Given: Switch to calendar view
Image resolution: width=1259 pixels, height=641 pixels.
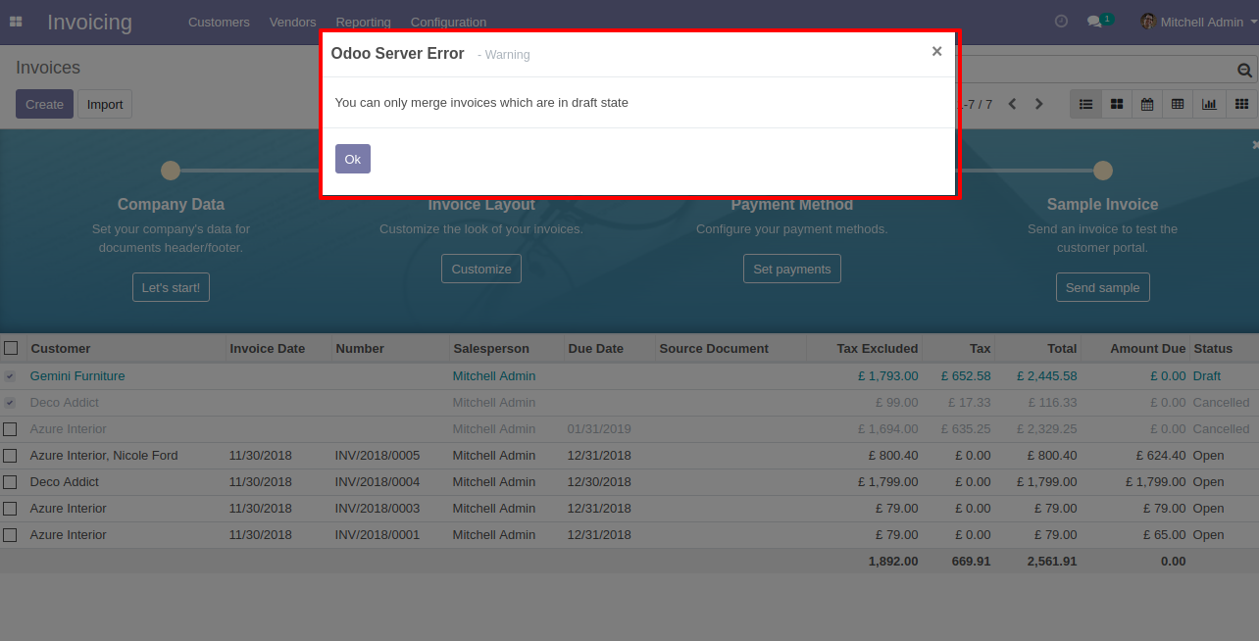Looking at the screenshot, I should coord(1147,104).
